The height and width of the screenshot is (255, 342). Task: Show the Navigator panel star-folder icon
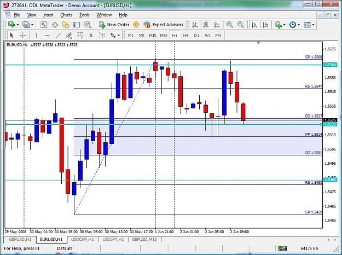point(66,25)
